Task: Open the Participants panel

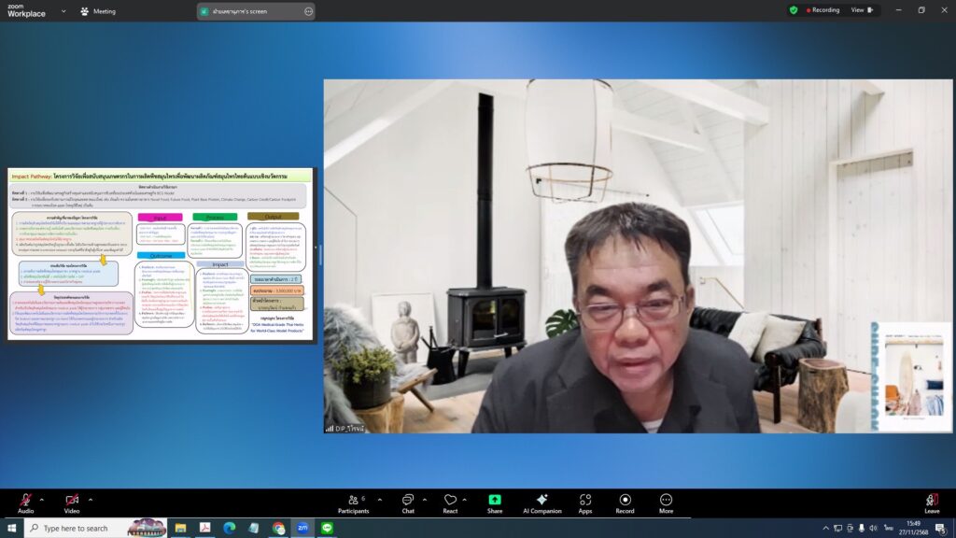Action: coord(353,503)
